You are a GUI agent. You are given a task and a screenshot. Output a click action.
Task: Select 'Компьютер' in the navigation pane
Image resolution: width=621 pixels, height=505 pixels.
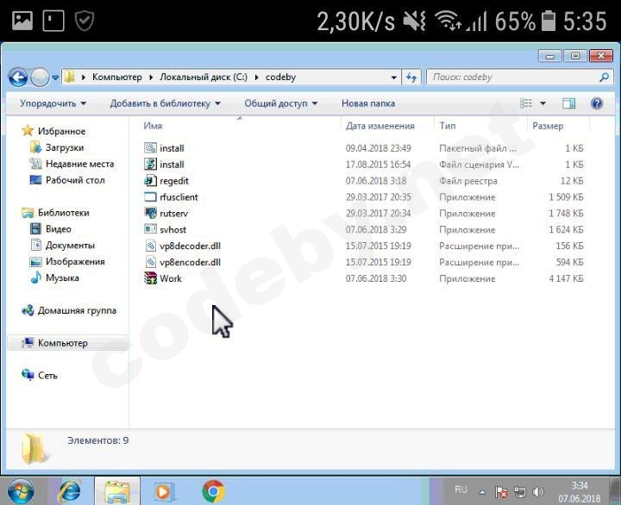(67, 343)
